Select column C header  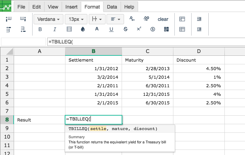pyautogui.click(x=147, y=51)
